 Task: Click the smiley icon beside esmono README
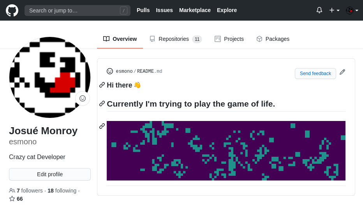coord(110,71)
